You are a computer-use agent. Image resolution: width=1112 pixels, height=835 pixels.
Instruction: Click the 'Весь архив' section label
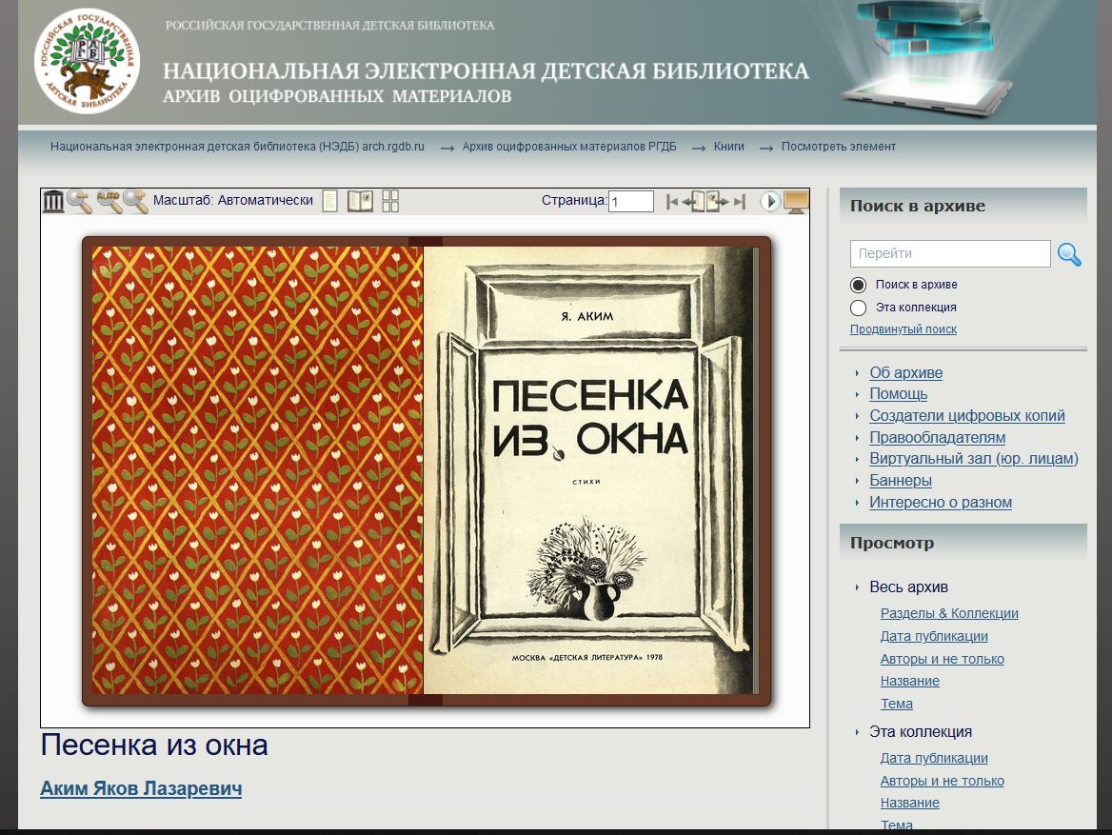(x=908, y=586)
